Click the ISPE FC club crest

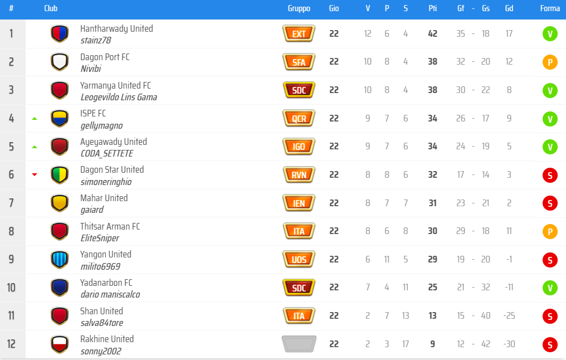tap(59, 119)
